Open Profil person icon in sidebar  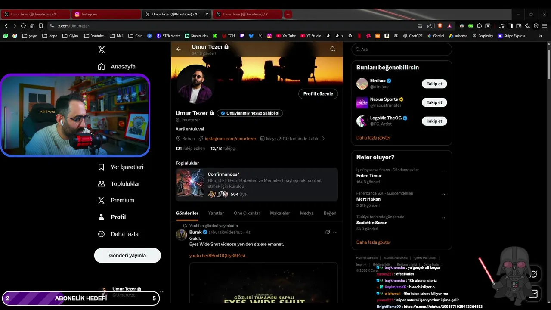click(x=101, y=217)
